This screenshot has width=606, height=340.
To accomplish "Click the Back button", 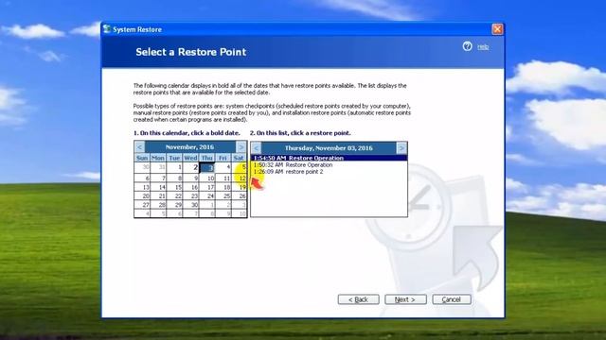I will click(359, 299).
